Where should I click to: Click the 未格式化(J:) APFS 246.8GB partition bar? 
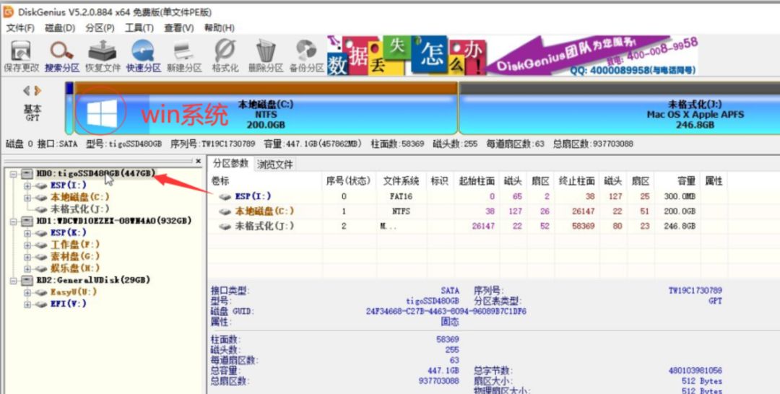[620, 108]
